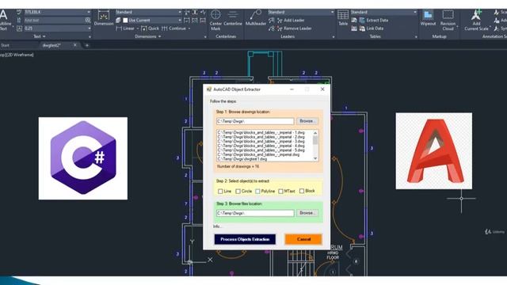The width and height of the screenshot is (507, 285).
Task: Check the MText checkbox
Action: click(x=280, y=192)
